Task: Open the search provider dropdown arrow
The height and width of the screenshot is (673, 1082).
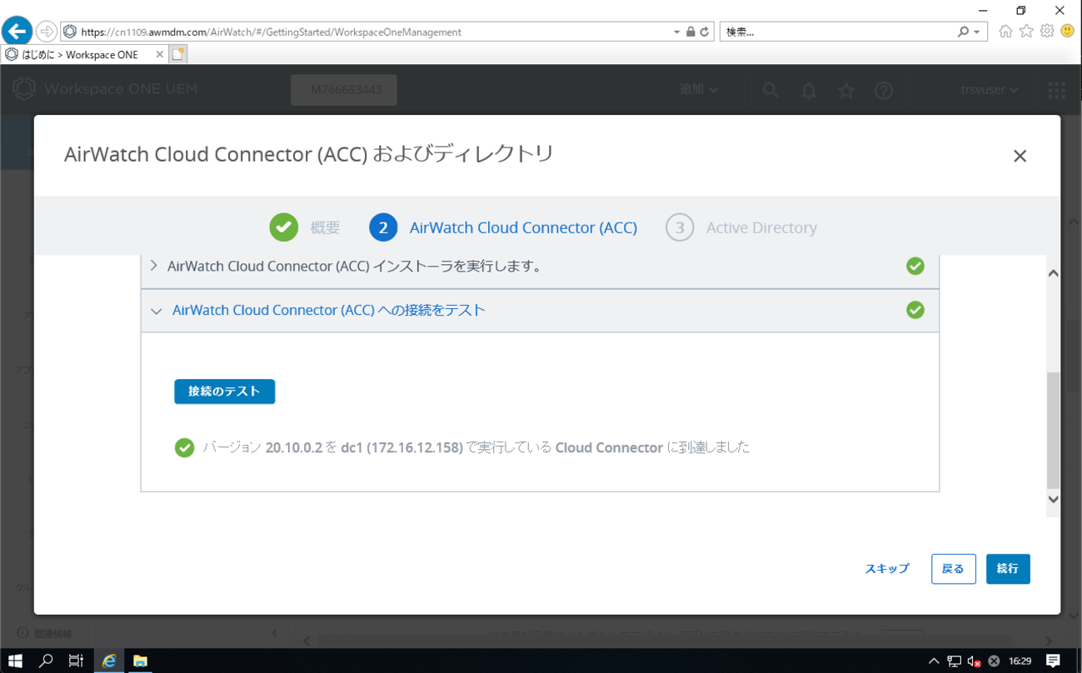Action: click(977, 32)
